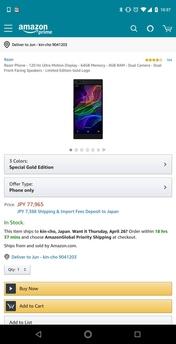Tap the search magnifier icon
176x344 pixels.
pyautogui.click(x=134, y=28)
